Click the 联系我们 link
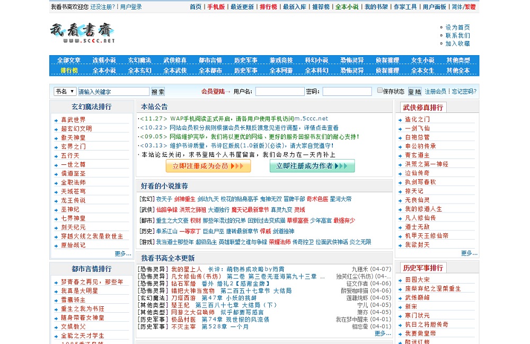Screen dimensions: 530x344 click(x=458, y=36)
